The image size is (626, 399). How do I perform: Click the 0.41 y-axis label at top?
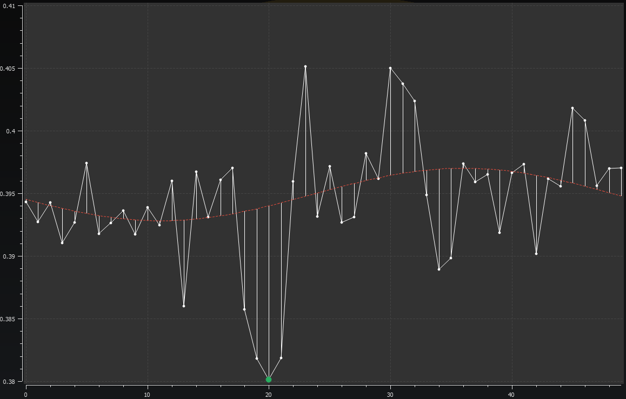pos(12,6)
